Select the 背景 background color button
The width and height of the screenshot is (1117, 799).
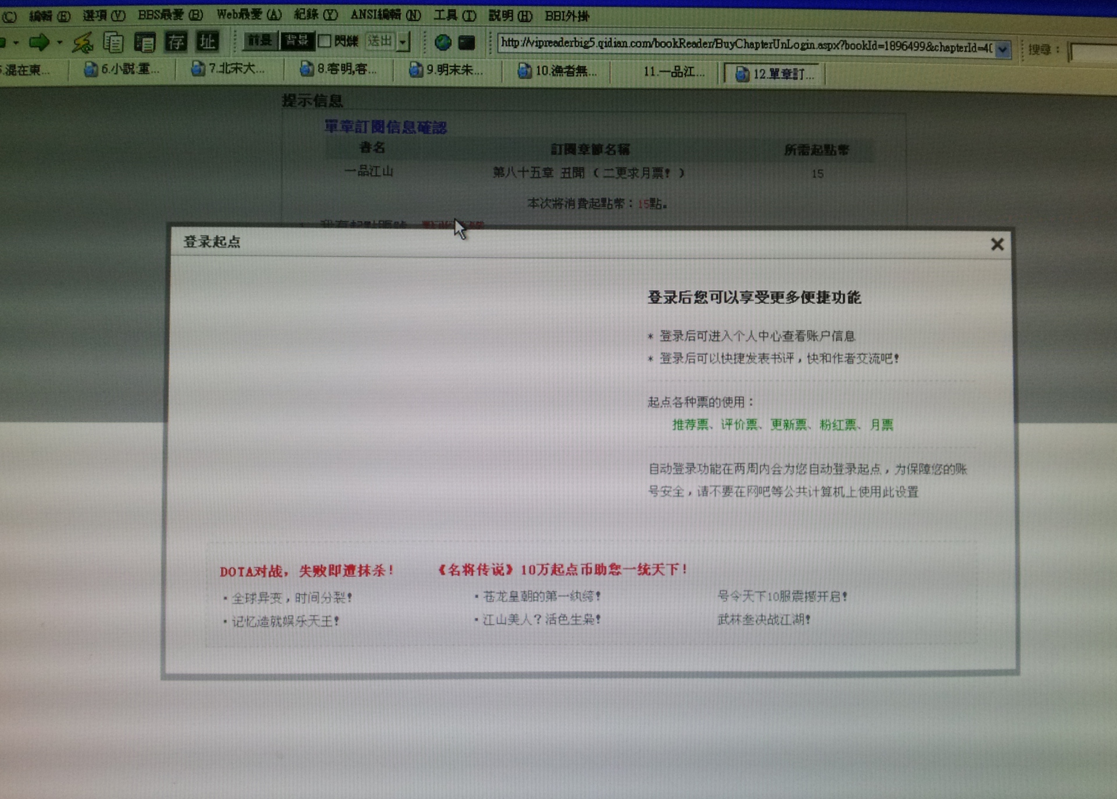[297, 40]
